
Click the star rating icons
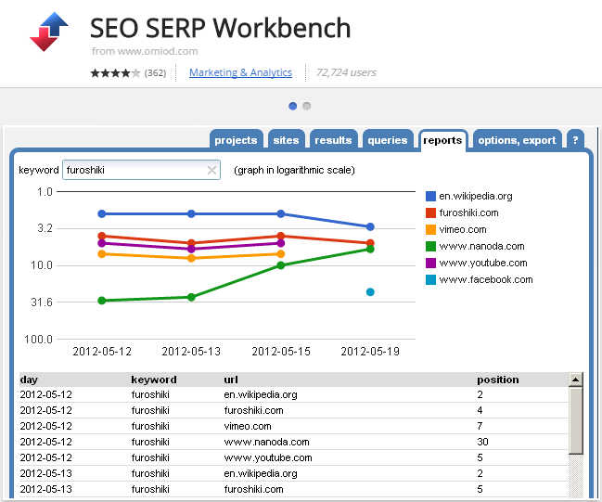point(115,72)
